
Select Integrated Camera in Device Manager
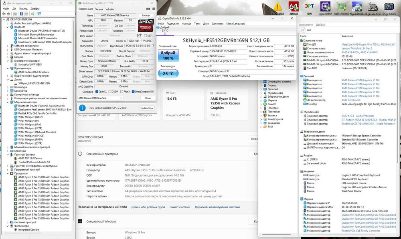pyautogui.click(x=28, y=229)
